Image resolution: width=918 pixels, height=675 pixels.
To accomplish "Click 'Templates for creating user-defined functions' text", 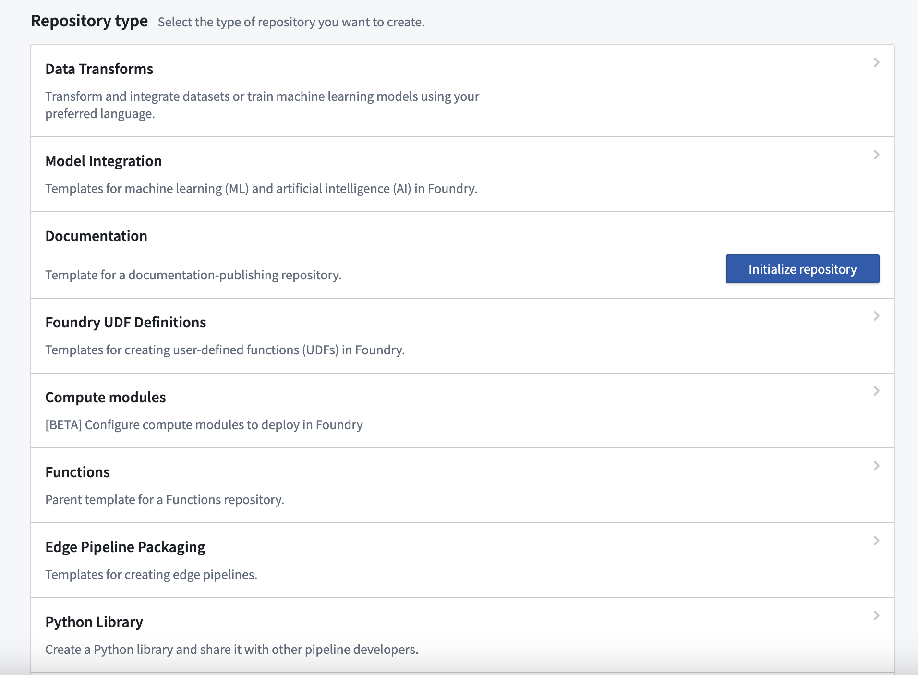I will pyautogui.click(x=225, y=350).
